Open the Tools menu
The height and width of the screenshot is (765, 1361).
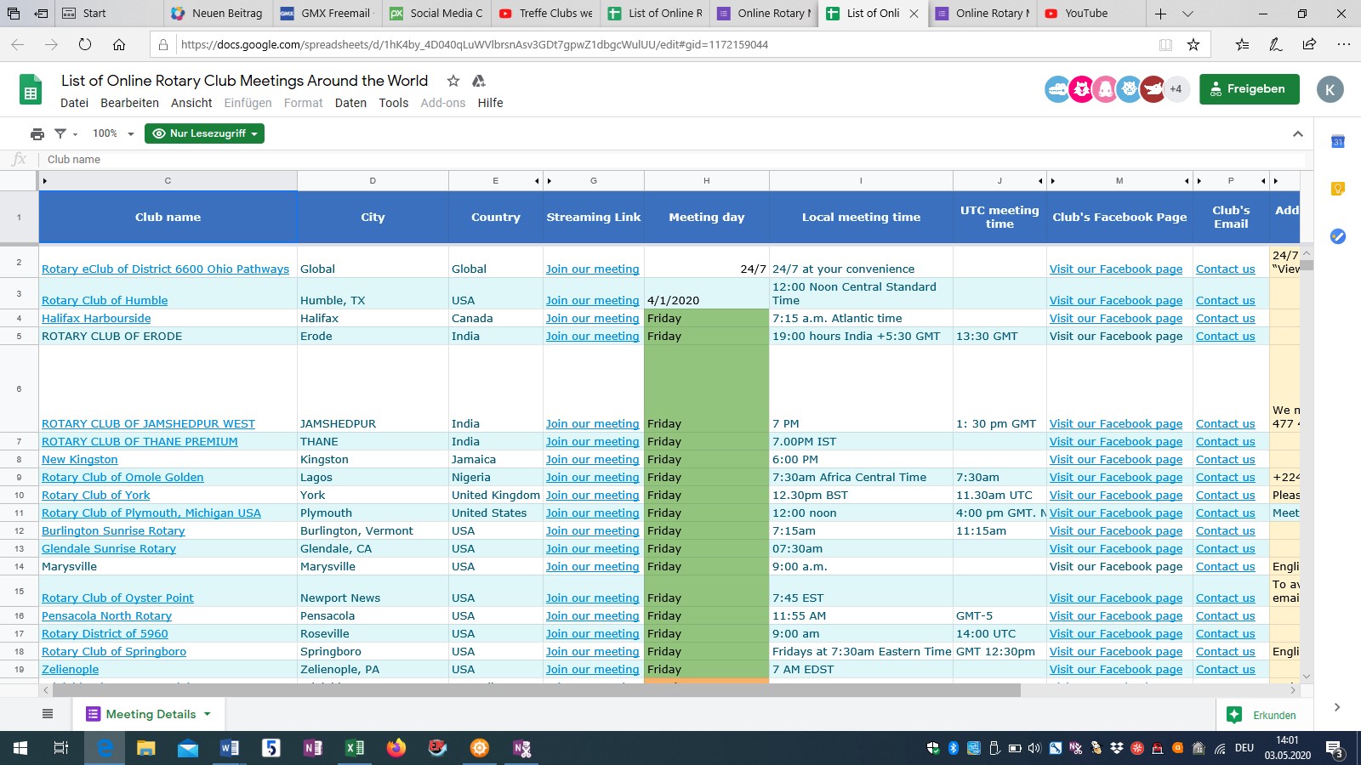coord(394,103)
